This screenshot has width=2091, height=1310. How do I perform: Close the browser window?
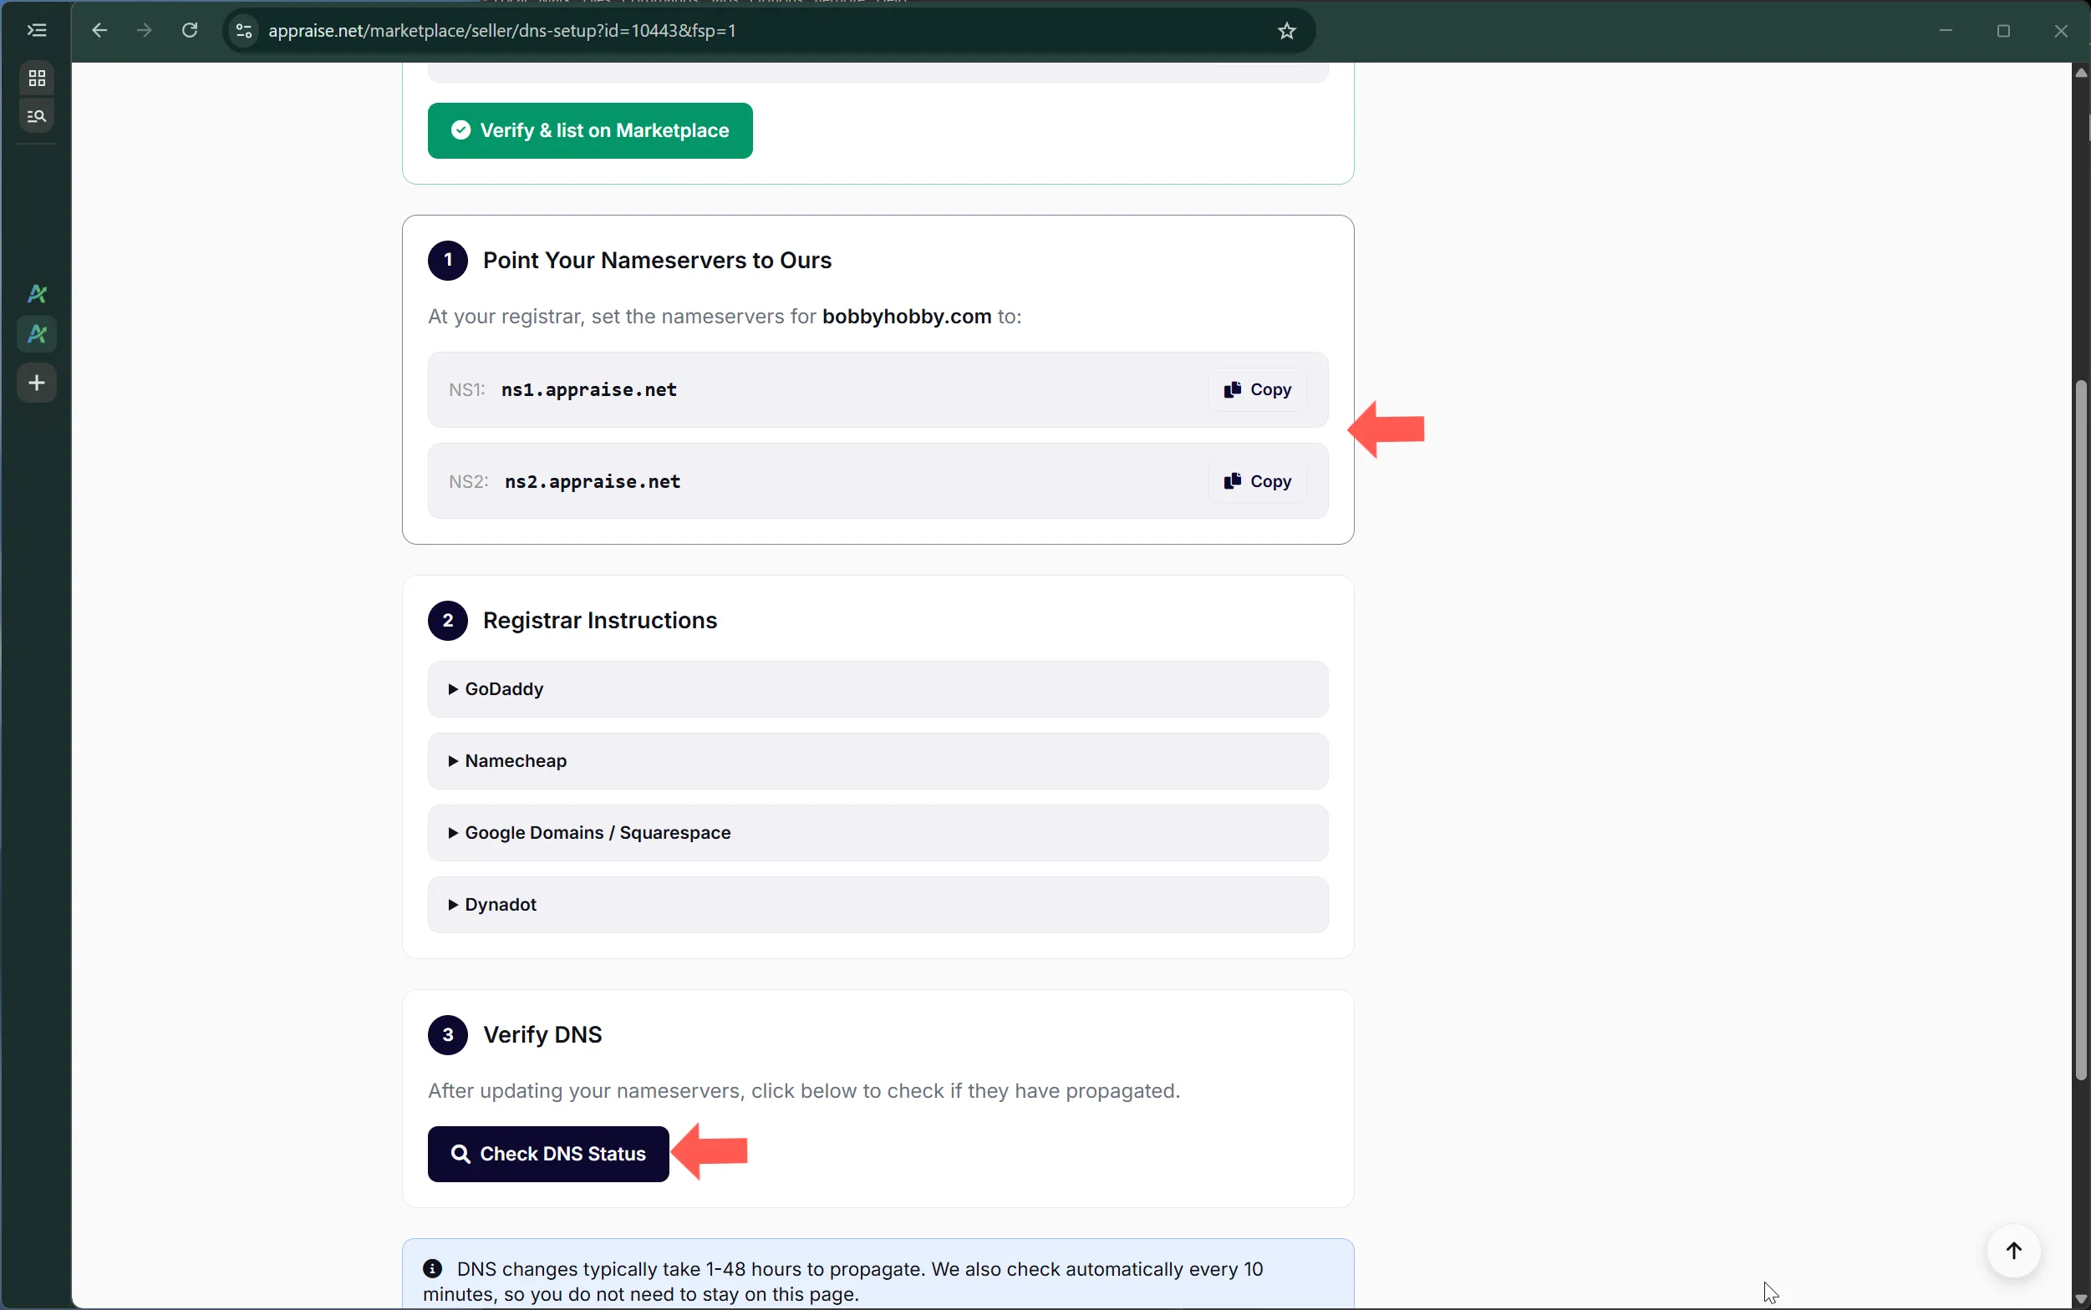pos(2061,31)
